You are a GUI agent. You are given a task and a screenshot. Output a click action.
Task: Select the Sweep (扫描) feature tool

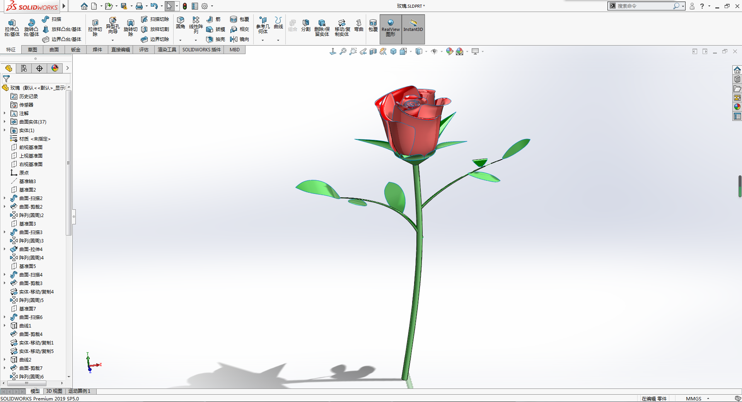[x=52, y=19]
